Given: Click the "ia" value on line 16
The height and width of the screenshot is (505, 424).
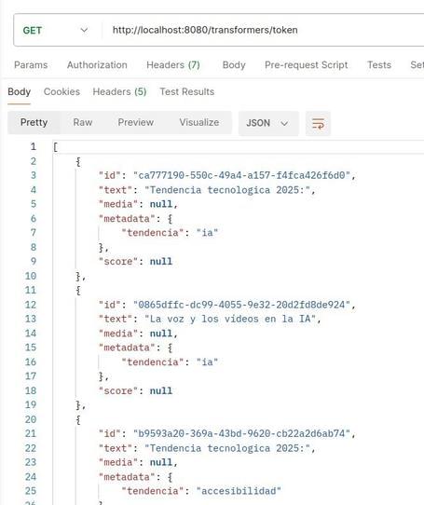Looking at the screenshot, I should pyautogui.click(x=207, y=362).
